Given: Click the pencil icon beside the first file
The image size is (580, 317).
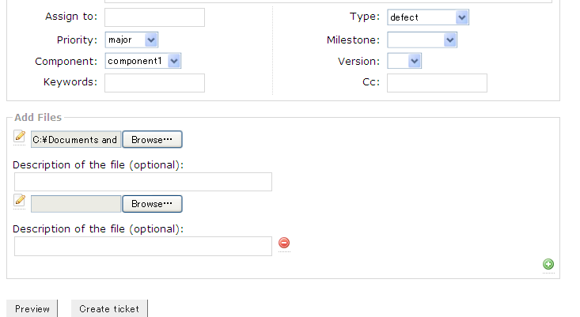Looking at the screenshot, I should 20,137.
